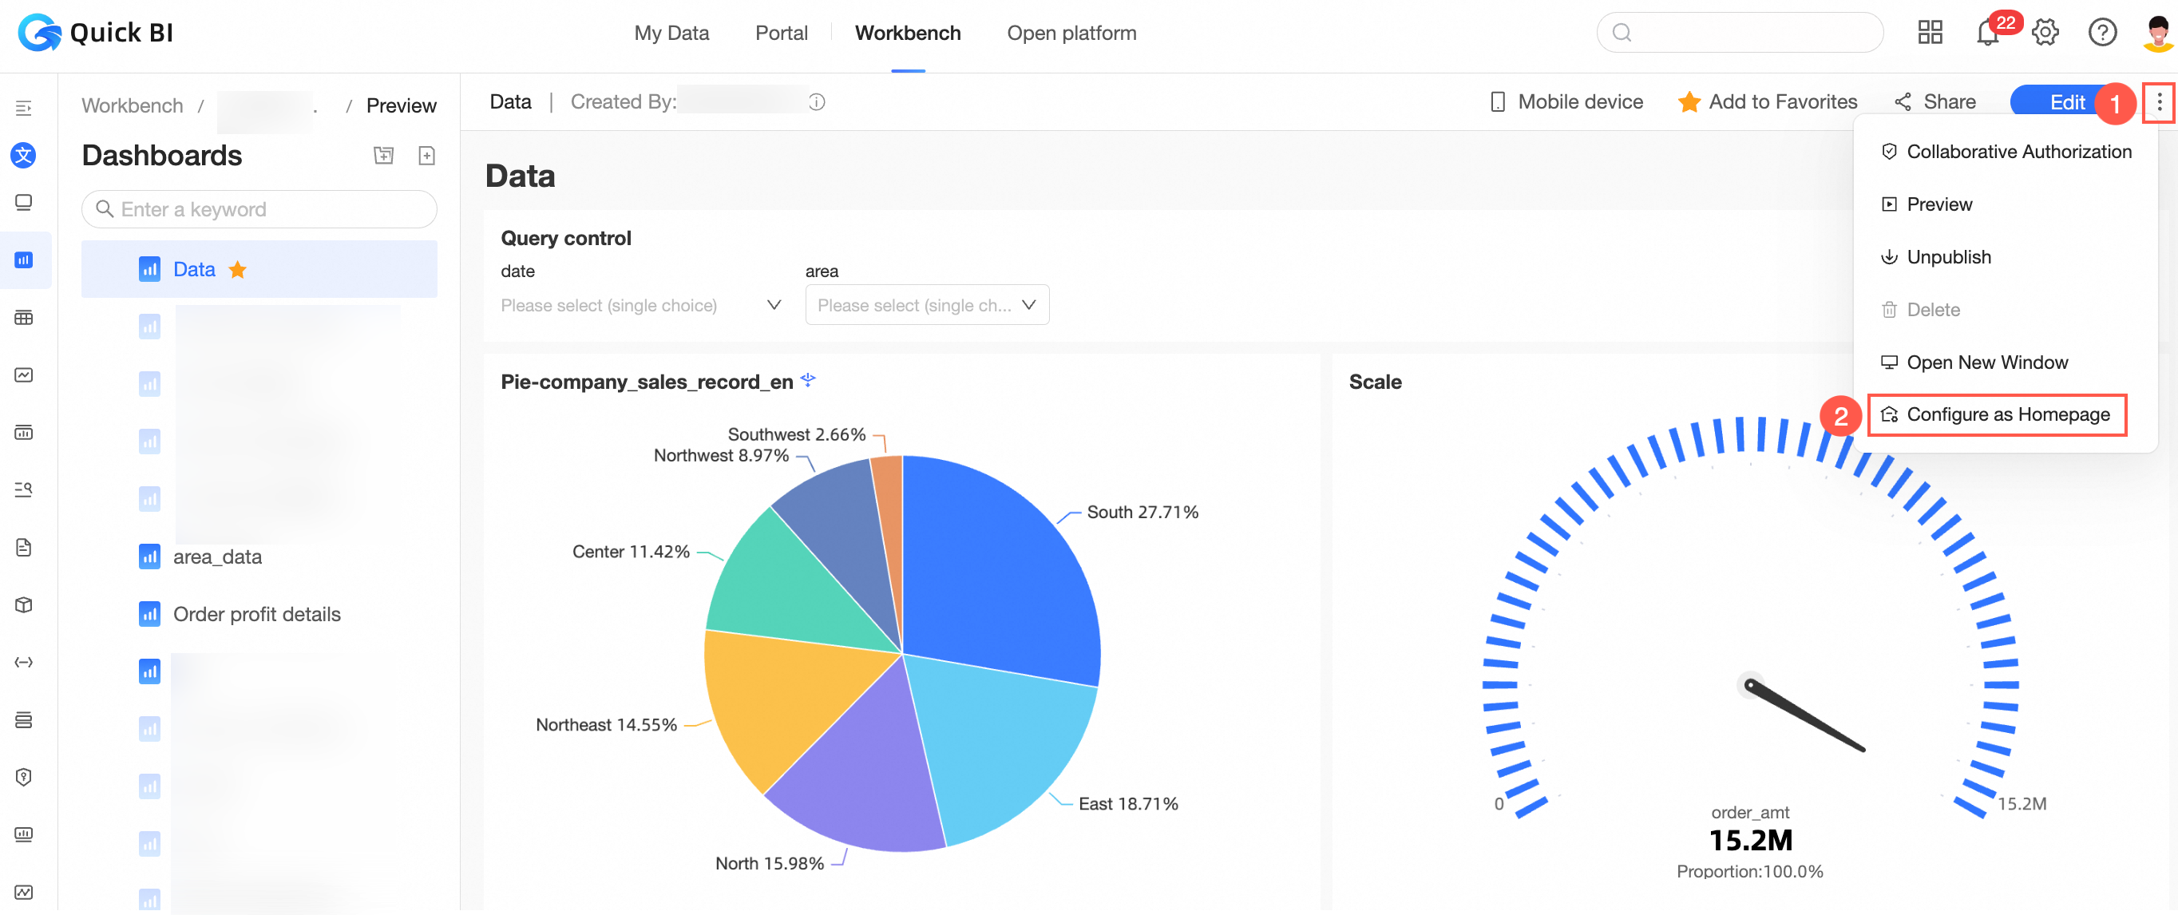The height and width of the screenshot is (915, 2178).
Task: Open the spreadsheet table icon in sidebar
Action: [x=24, y=317]
